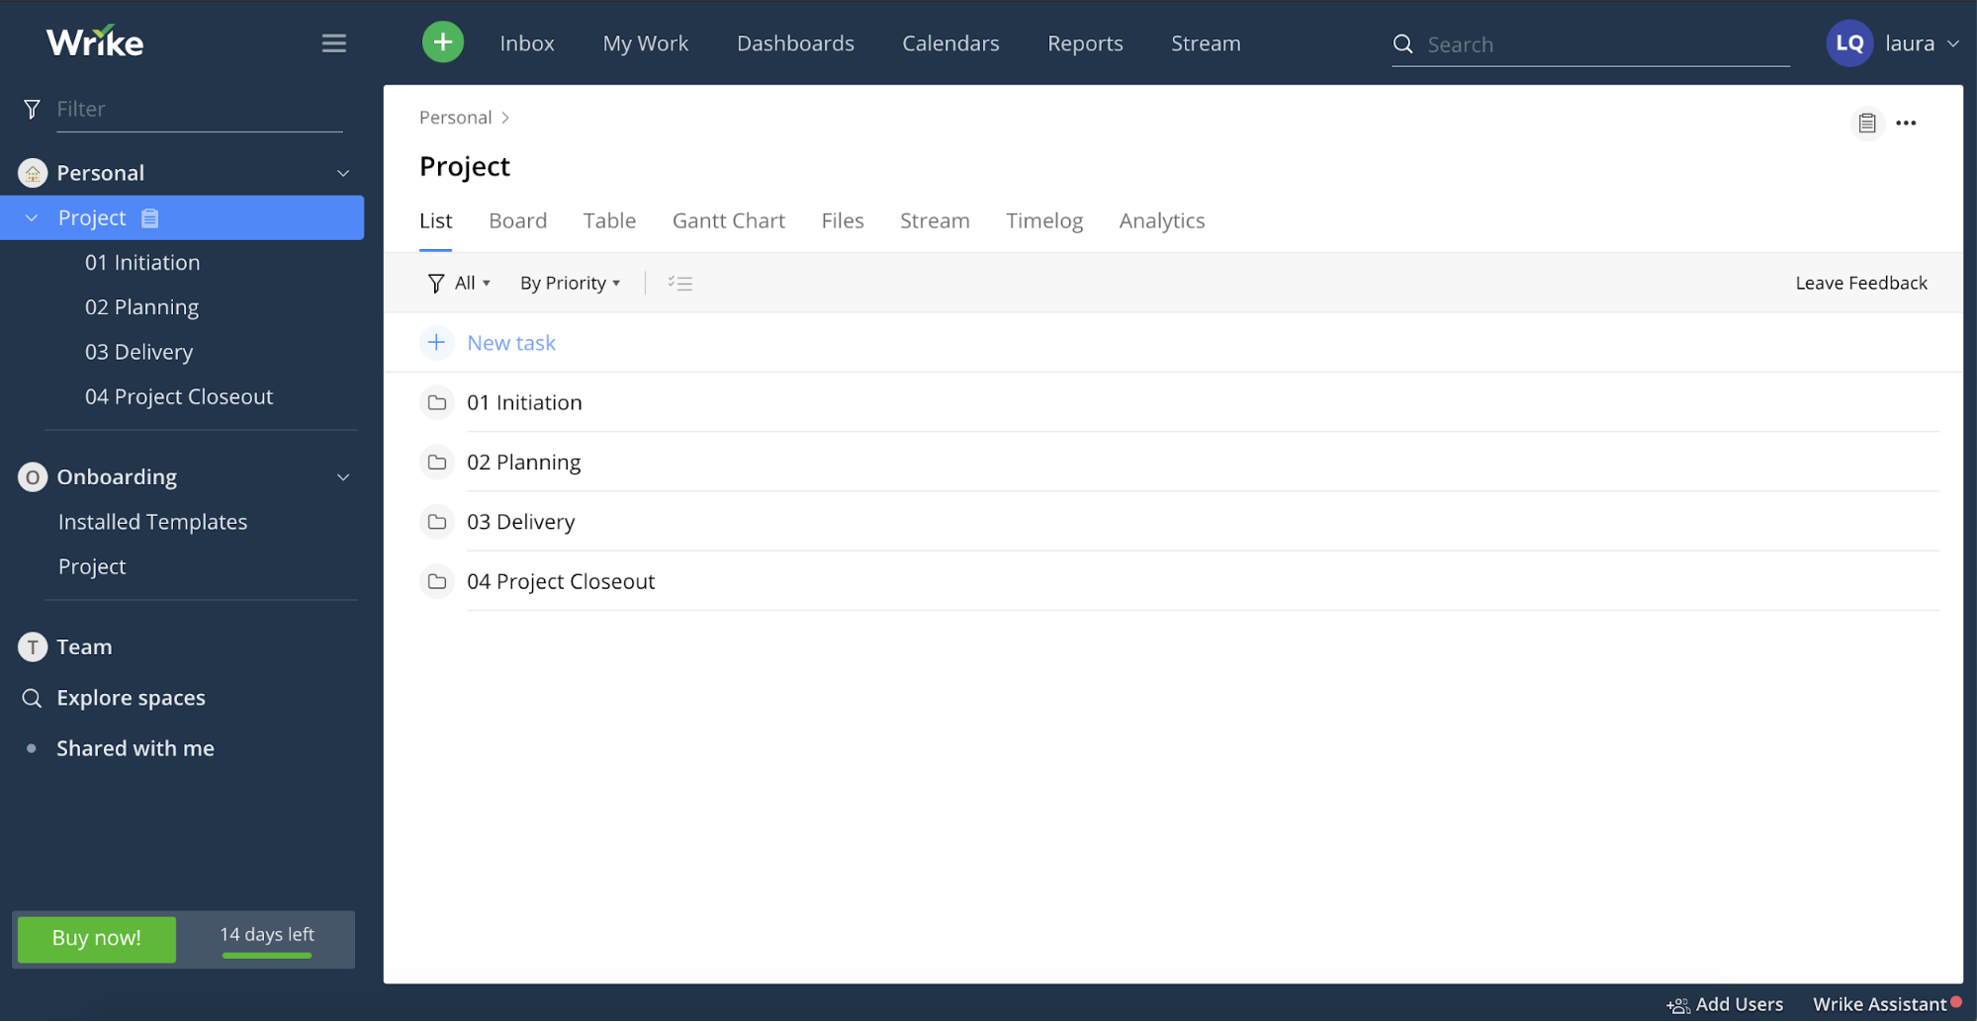Switch to the project Stream tab

coord(935,221)
